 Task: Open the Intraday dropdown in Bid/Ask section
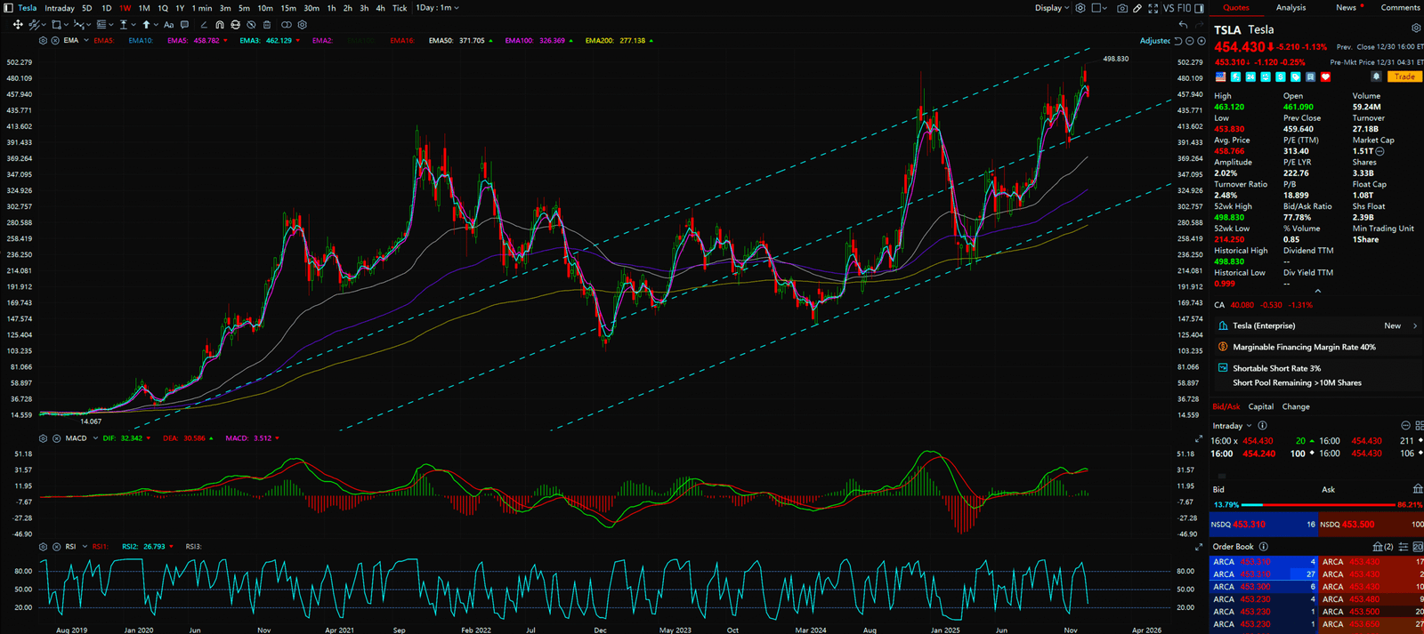1232,426
